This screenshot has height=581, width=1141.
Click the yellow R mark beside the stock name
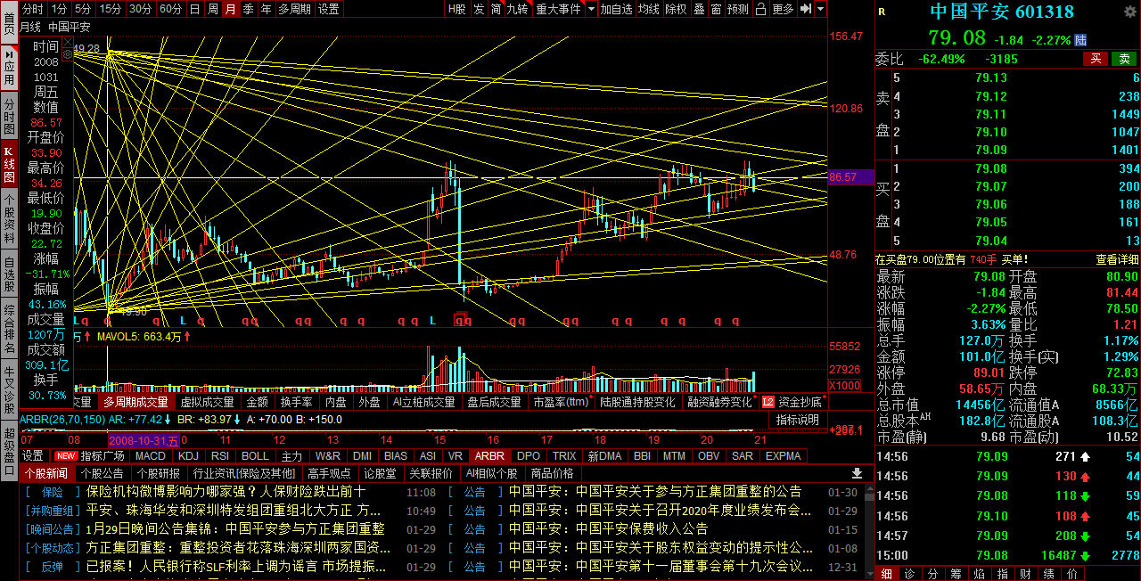click(x=882, y=12)
